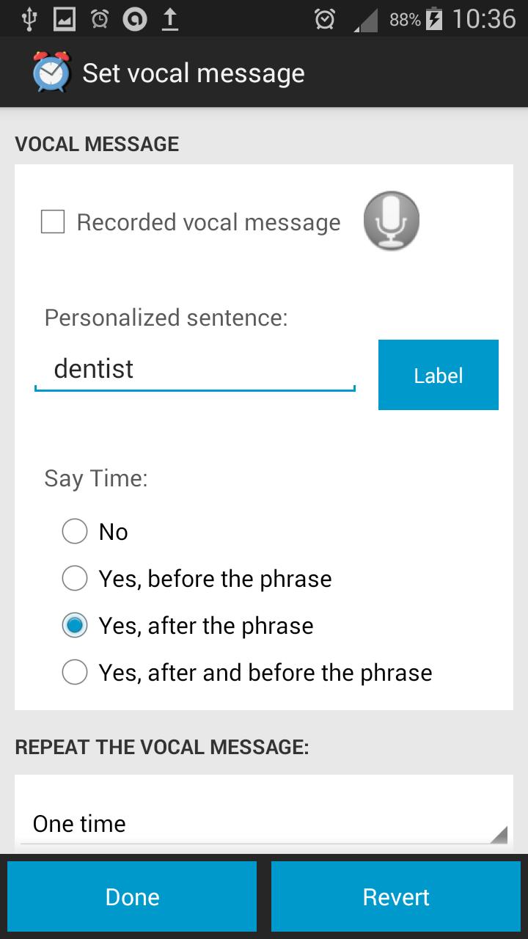Tap the upload arrow notification icon
Viewport: 528px width, 939px height.
pos(169,19)
